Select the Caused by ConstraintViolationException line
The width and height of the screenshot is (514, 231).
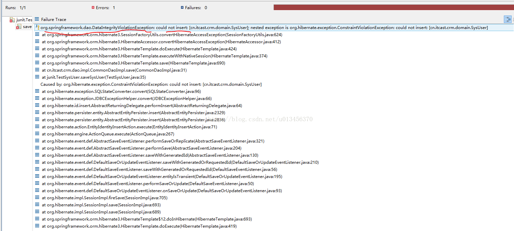click(151, 84)
